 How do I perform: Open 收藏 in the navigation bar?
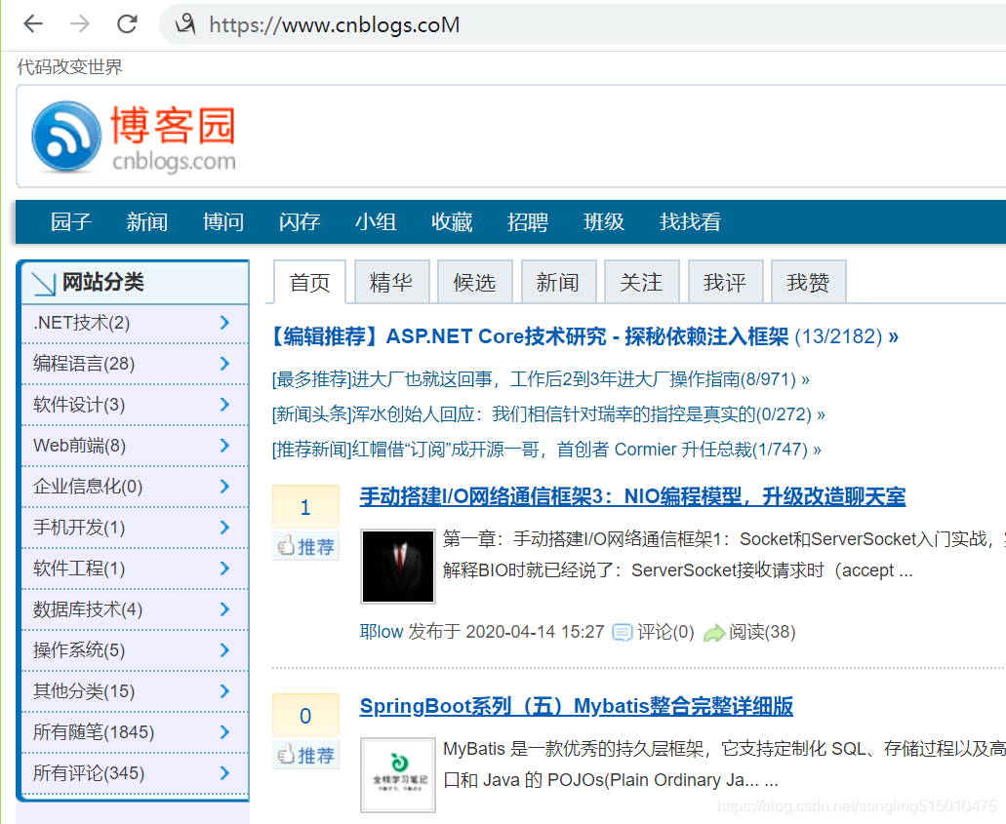coord(452,222)
